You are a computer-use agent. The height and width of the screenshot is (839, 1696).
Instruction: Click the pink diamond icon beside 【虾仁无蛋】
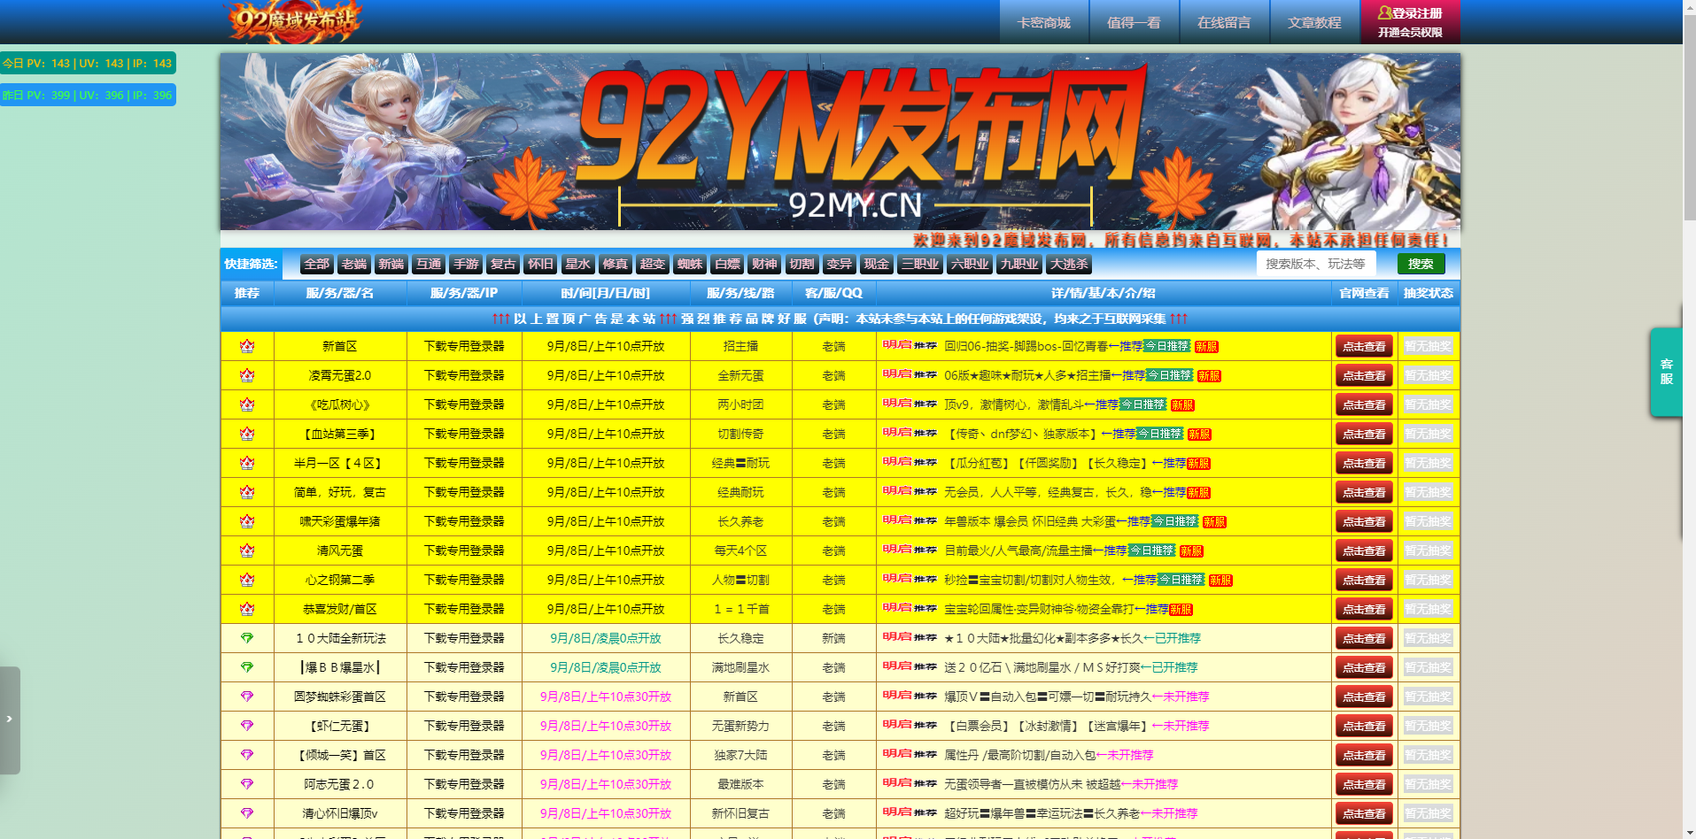pyautogui.click(x=247, y=726)
